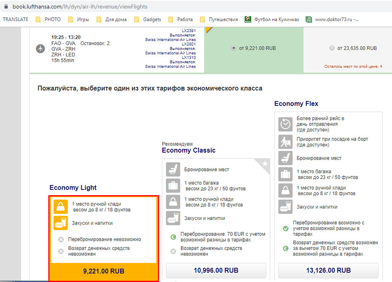Click the Economy Light snacks and drinks icon
This screenshot has width=392, height=282.
point(61,223)
